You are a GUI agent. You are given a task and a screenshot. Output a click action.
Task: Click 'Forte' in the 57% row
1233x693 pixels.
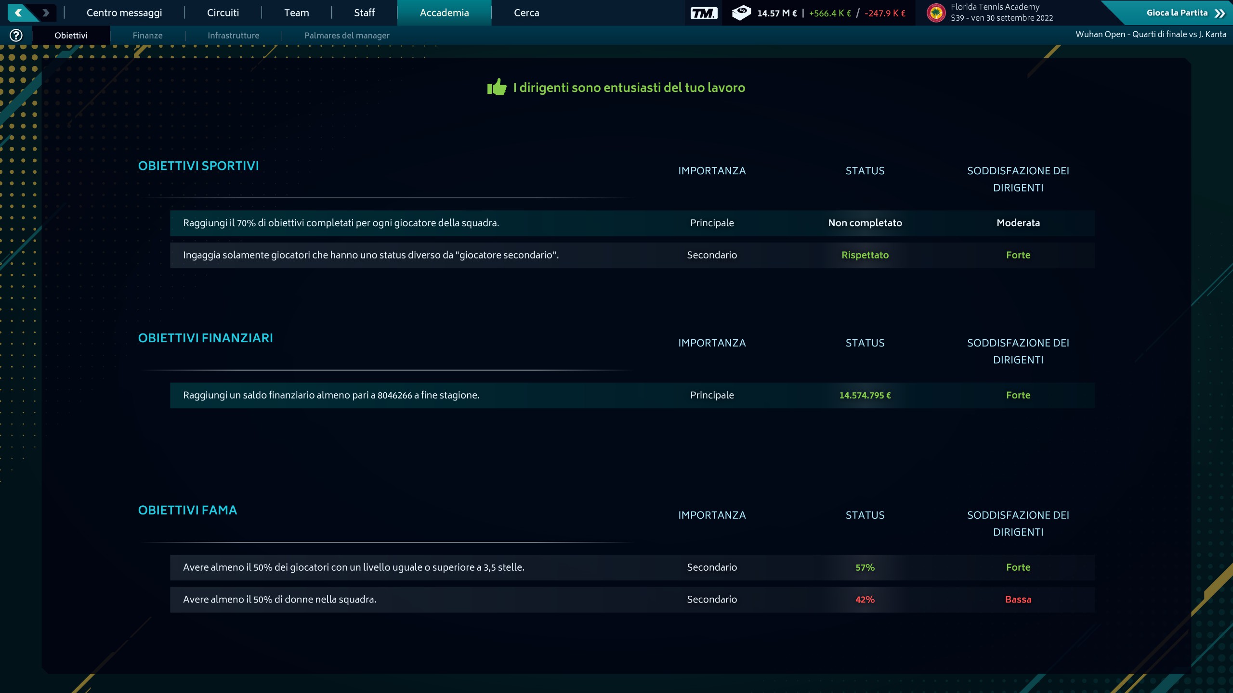[x=1018, y=567]
